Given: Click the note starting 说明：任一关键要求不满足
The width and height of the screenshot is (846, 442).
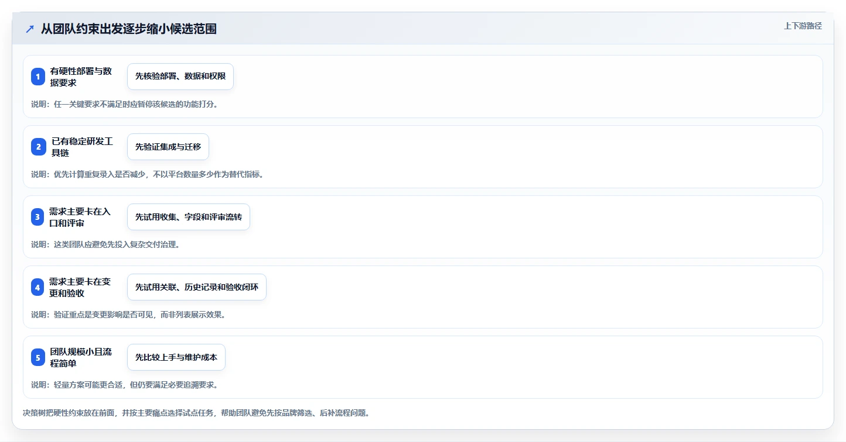Looking at the screenshot, I should coord(125,104).
